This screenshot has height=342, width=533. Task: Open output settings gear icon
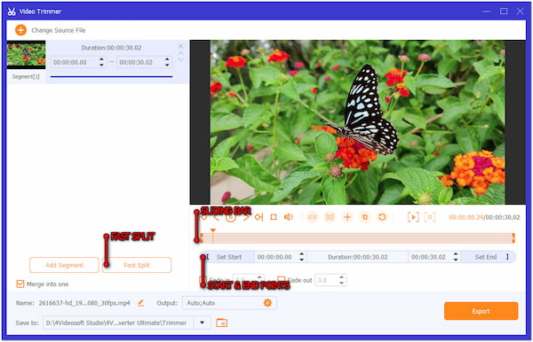click(268, 303)
